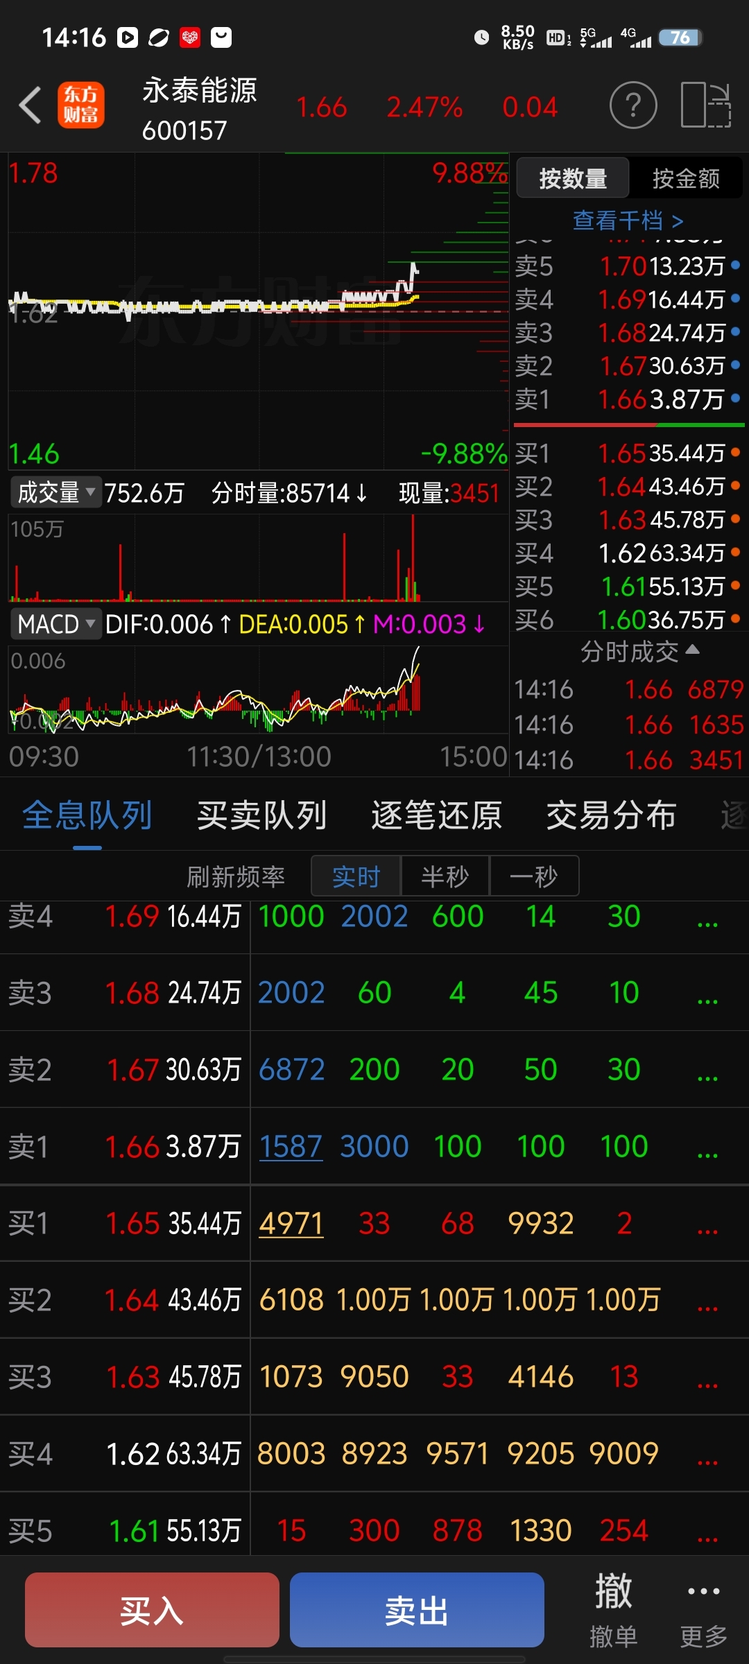The image size is (749, 1664).
Task: Open the 成交量 indicator dropdown
Action: 55,492
